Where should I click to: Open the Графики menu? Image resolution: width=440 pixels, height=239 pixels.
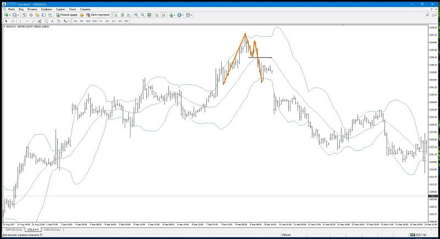click(46, 9)
